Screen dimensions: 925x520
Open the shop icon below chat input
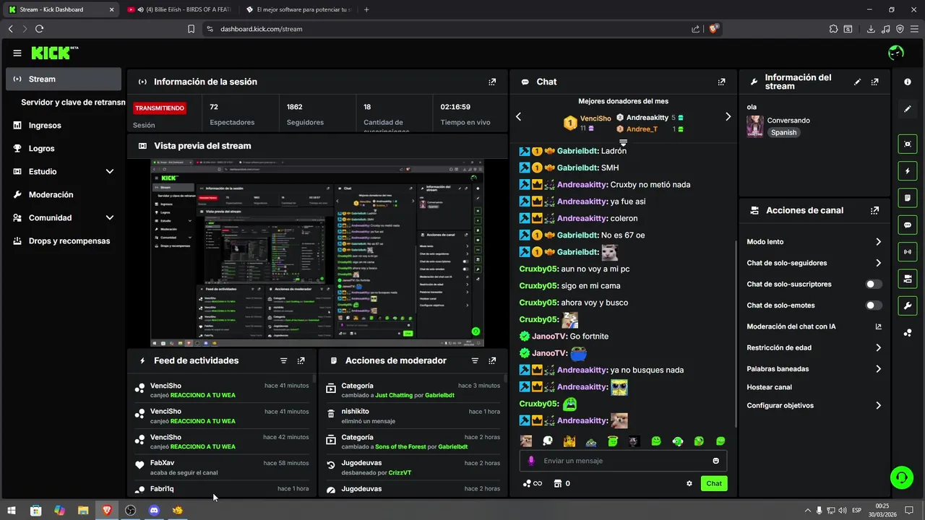(x=557, y=484)
